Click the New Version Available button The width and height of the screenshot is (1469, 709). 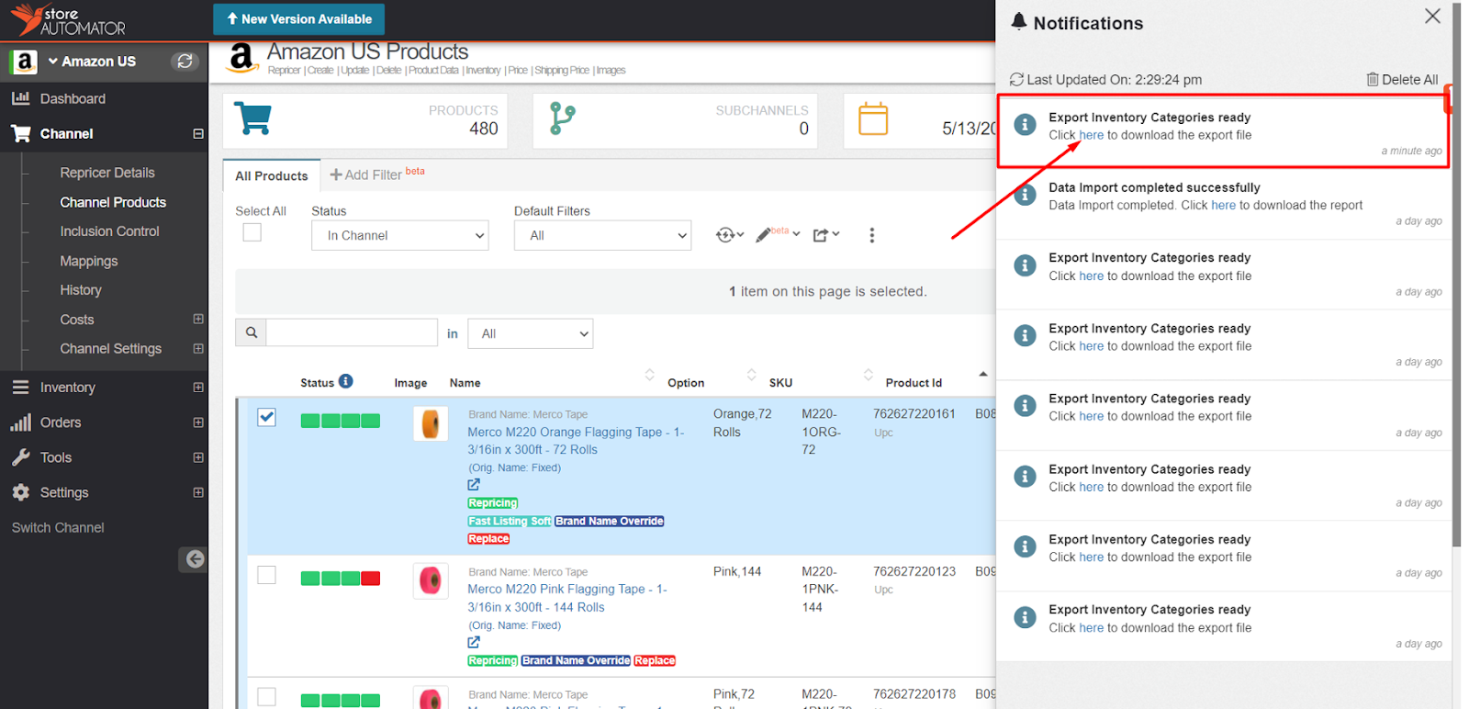(299, 19)
